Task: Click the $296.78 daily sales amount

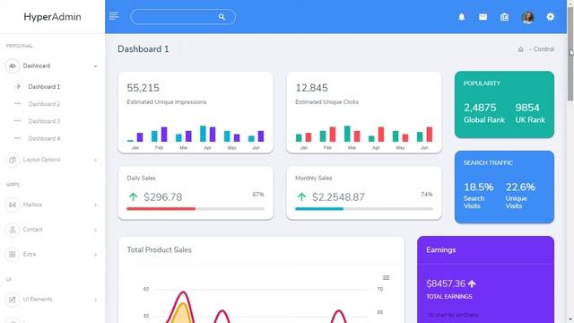Action: click(x=163, y=197)
